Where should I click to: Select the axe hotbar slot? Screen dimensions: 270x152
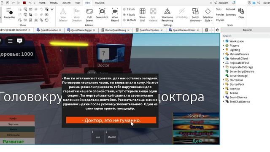98,137
